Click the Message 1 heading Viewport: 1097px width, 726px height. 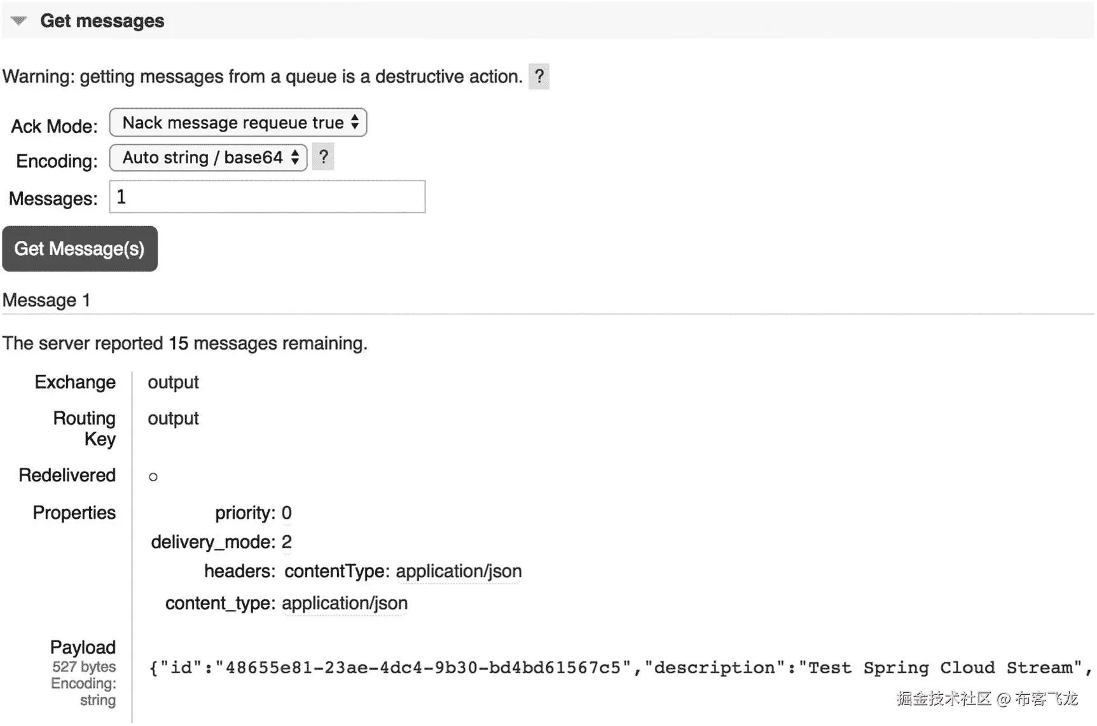(x=46, y=300)
